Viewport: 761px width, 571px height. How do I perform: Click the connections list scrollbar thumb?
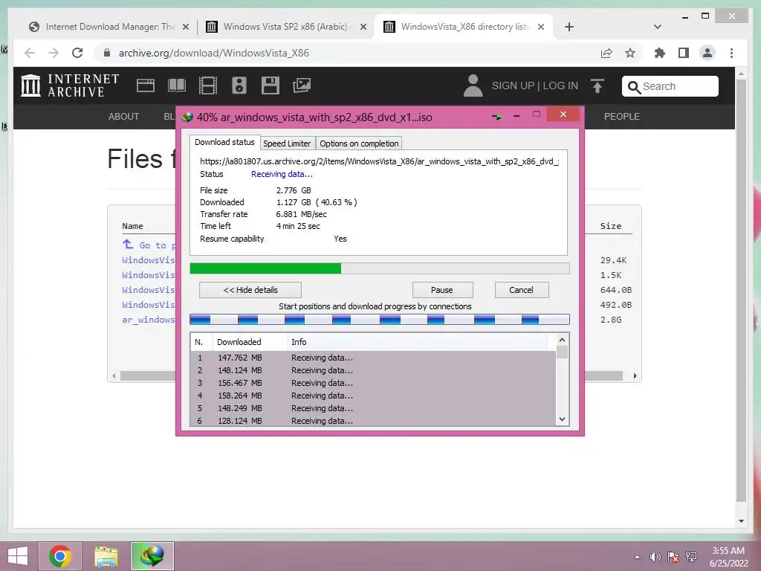(562, 352)
